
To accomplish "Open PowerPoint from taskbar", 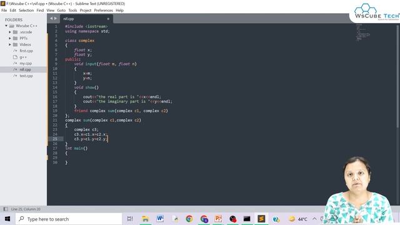I will [x=218, y=219].
